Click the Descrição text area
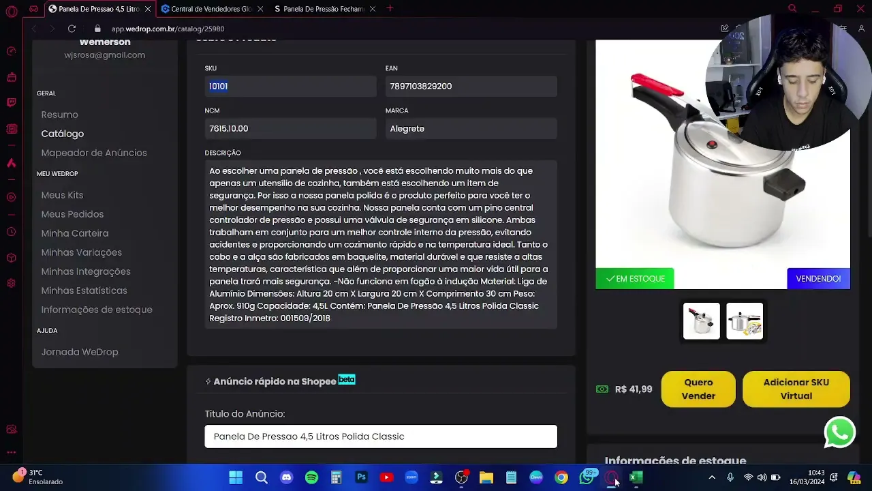872x491 pixels. pos(381,244)
